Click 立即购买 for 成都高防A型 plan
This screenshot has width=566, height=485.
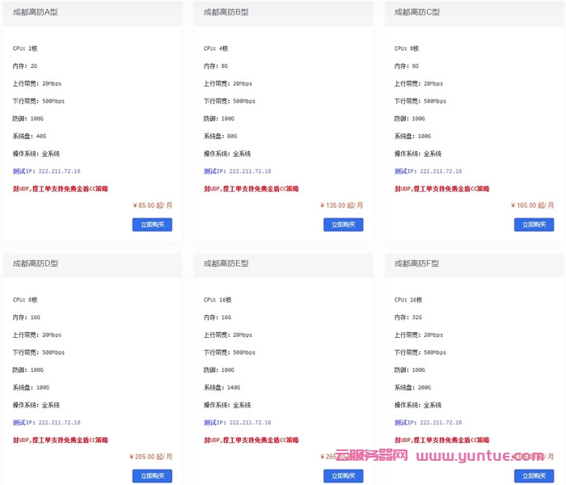152,225
